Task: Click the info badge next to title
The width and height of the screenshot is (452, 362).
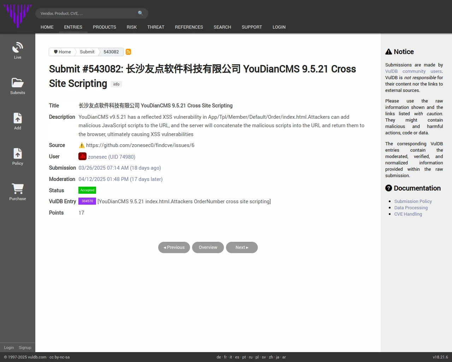Action: point(116,84)
